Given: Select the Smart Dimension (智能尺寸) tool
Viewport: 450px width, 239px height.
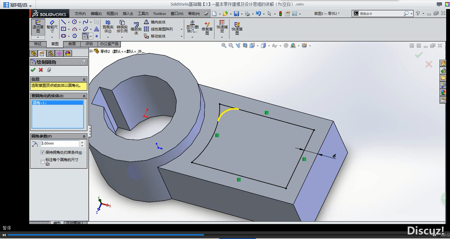Looking at the screenshot, I should 52,26.
